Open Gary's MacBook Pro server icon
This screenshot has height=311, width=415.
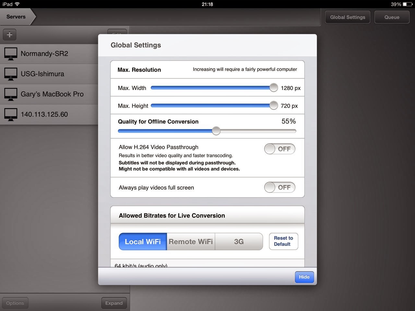[11, 94]
